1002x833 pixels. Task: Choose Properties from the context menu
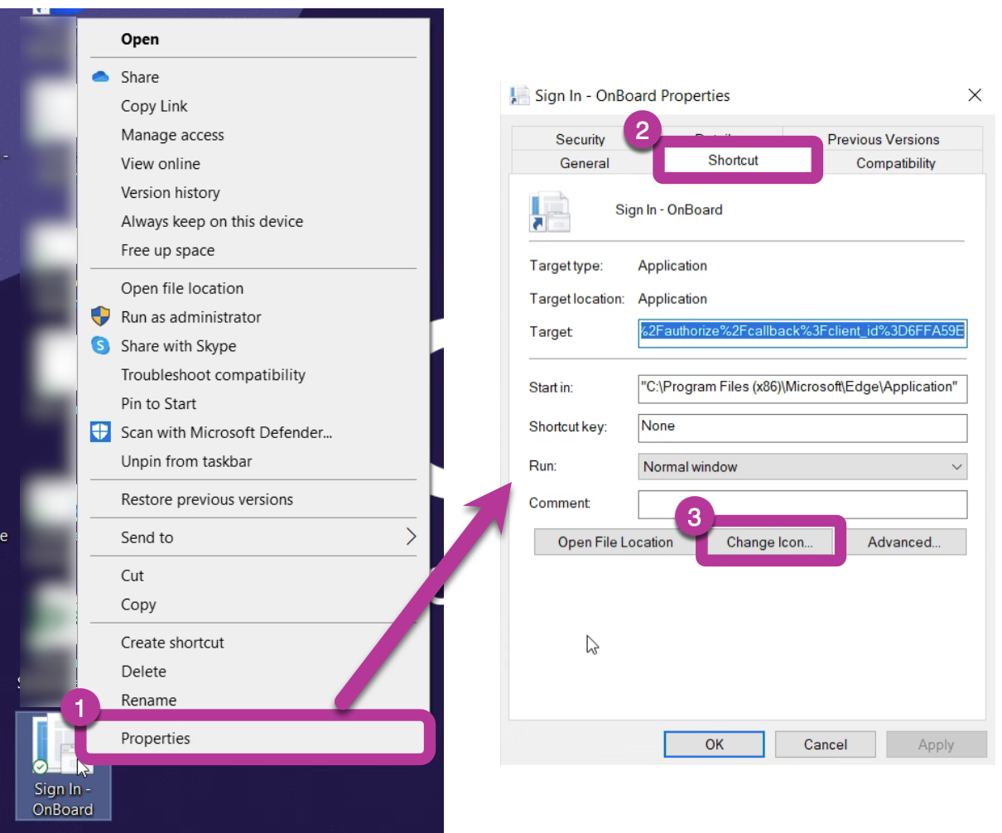point(156,739)
